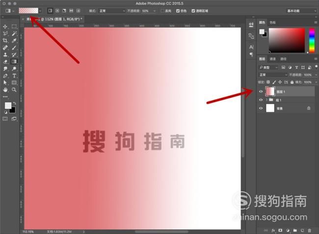Filter layers by adjustment layers
The width and height of the screenshot is (319, 234).
290,67
